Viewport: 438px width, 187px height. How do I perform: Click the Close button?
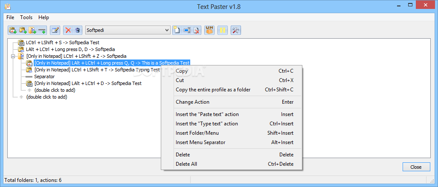(416, 167)
